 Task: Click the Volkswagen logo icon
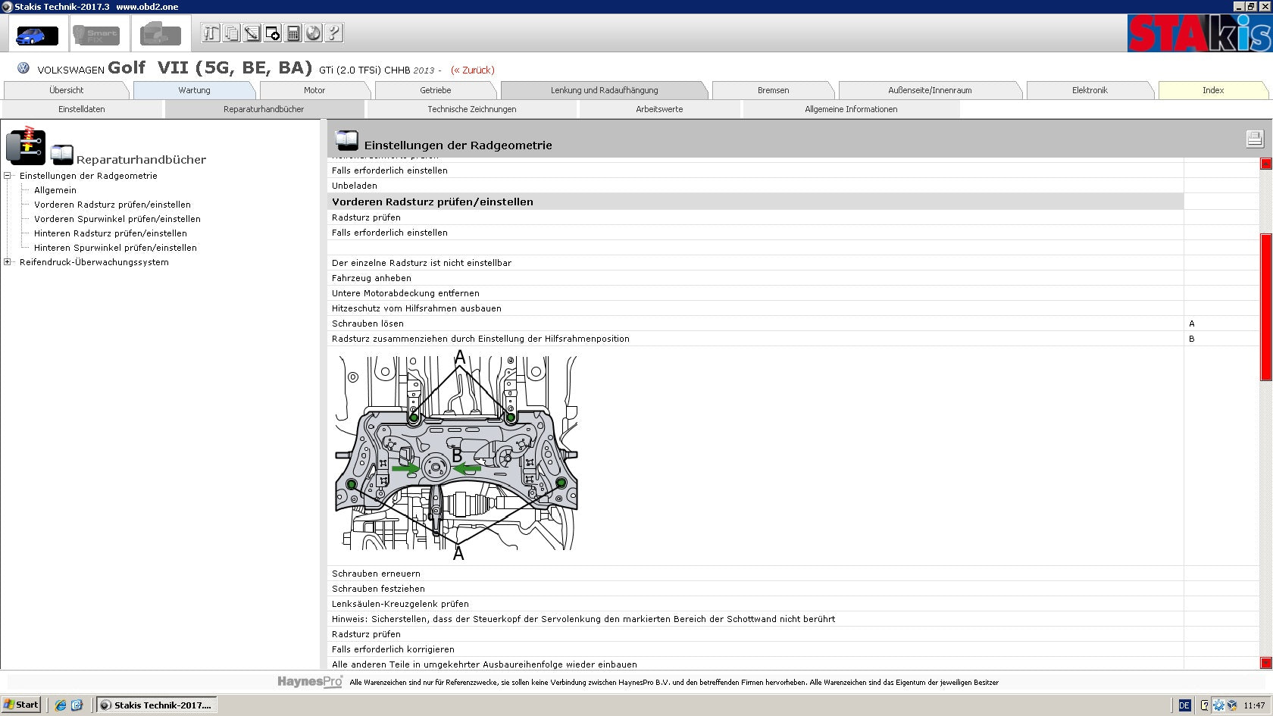point(23,68)
